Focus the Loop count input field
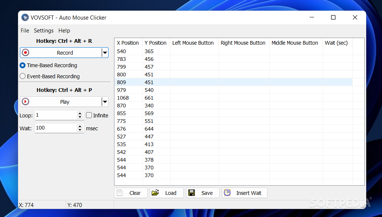Viewport: 382px width, 217px height. click(56, 115)
